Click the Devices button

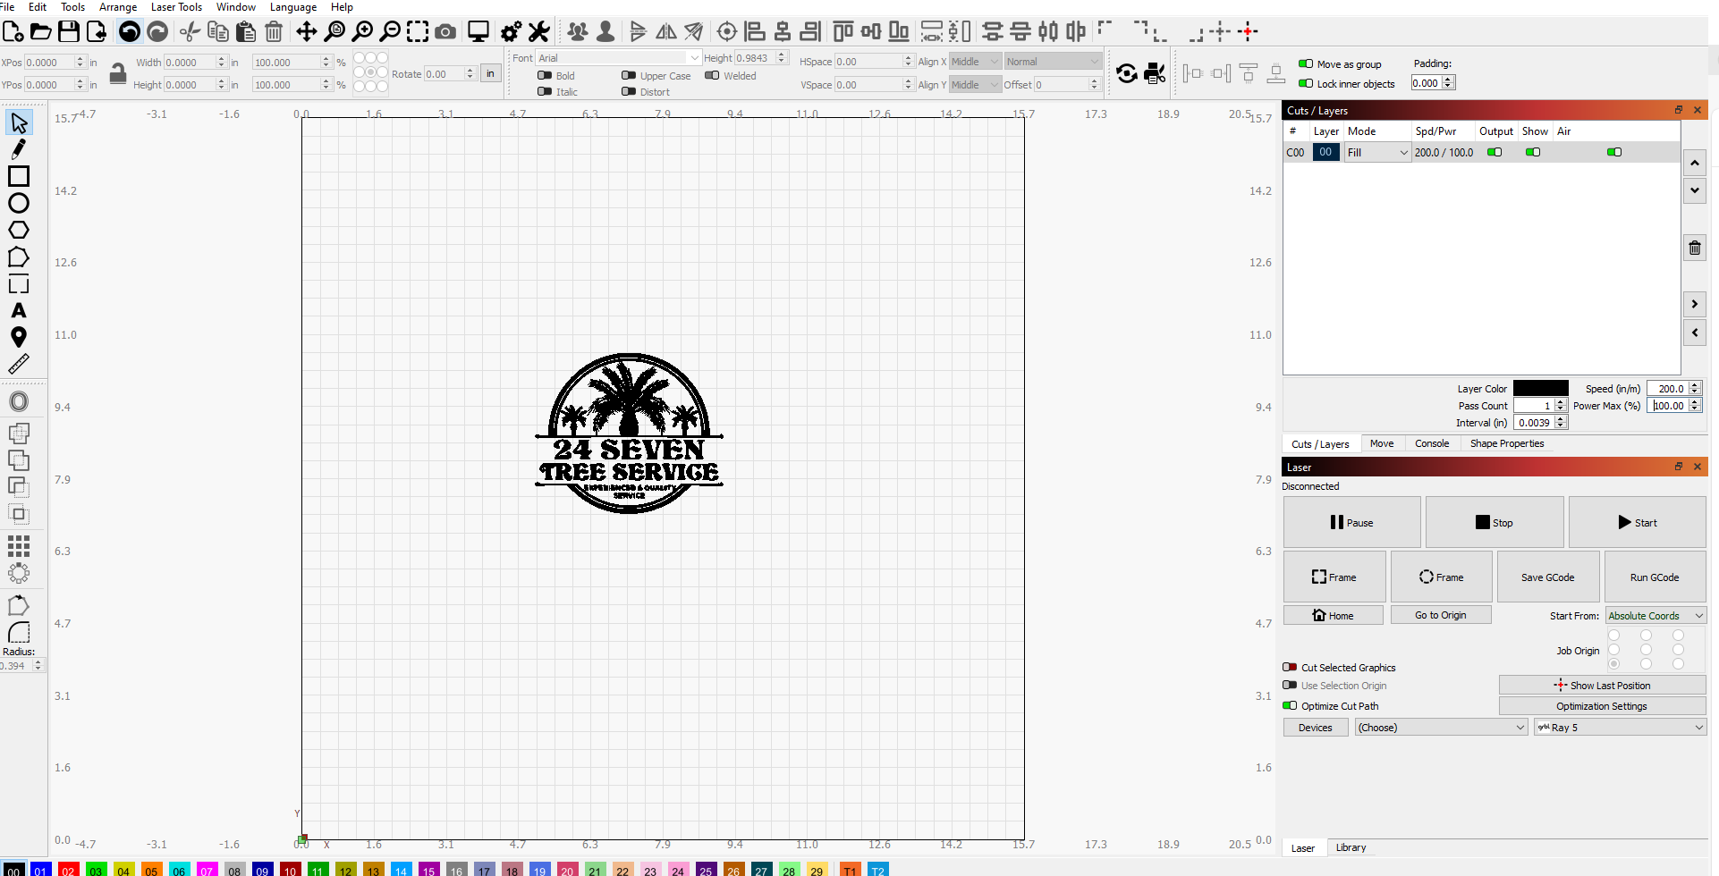[x=1316, y=728]
